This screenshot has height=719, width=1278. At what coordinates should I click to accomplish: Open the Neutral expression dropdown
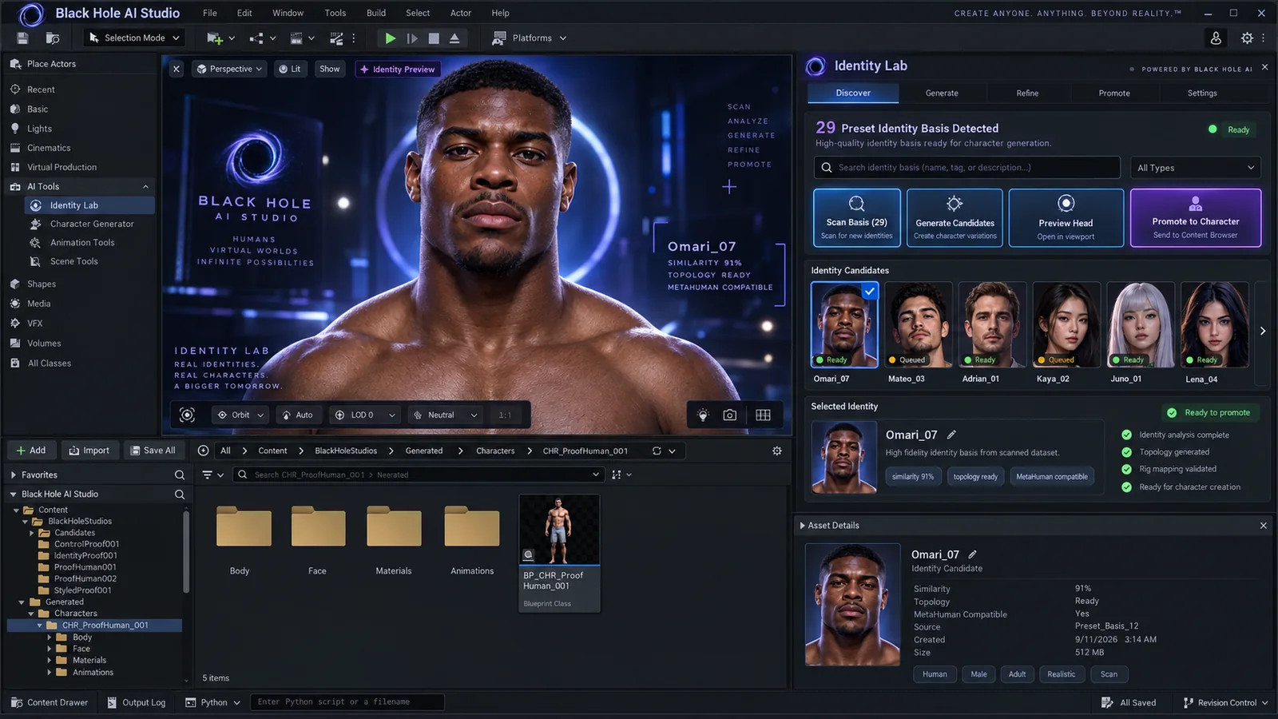[x=446, y=415]
